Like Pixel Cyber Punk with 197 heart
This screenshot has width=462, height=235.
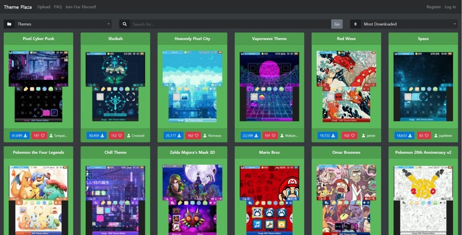tap(40, 136)
